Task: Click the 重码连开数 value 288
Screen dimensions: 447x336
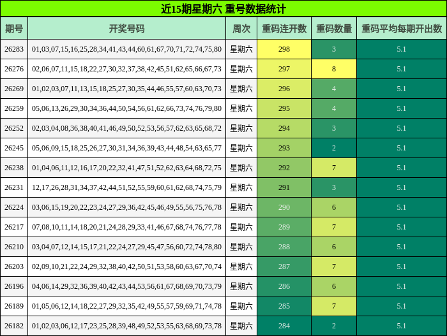Action: click(x=284, y=247)
